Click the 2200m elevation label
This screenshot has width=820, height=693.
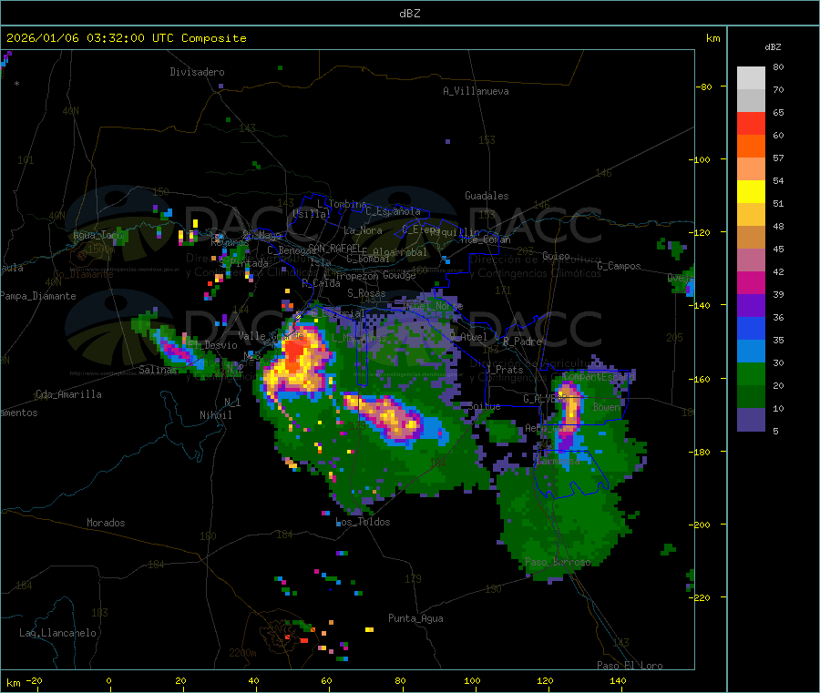pos(242,653)
